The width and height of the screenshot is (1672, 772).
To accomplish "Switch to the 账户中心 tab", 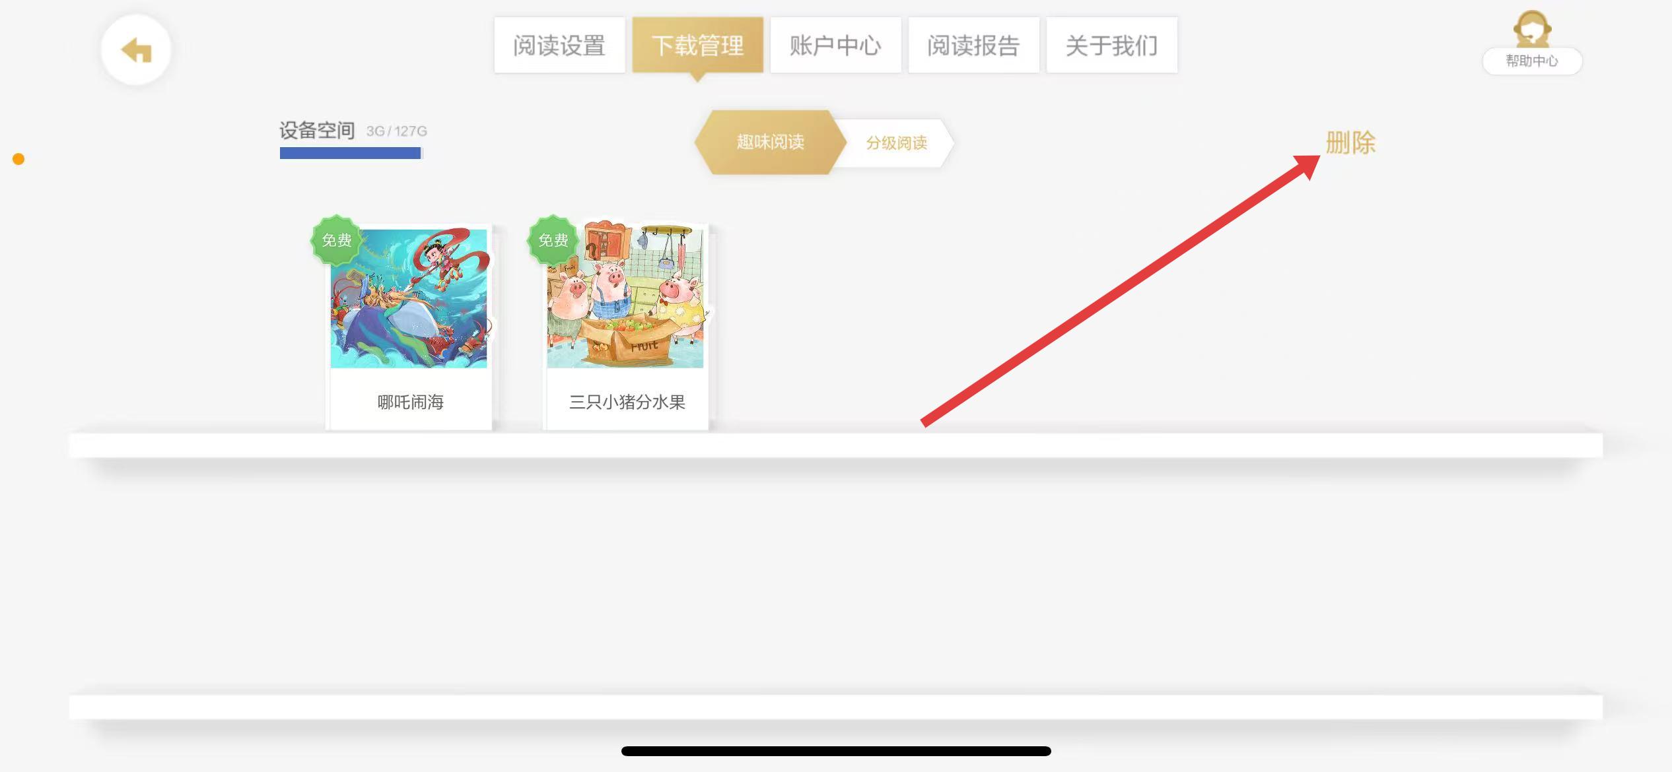I will (x=835, y=46).
